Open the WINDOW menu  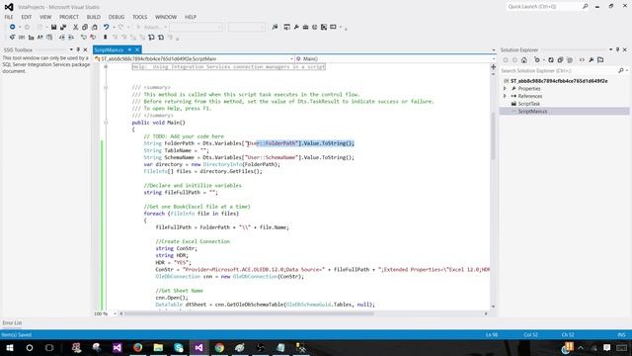click(166, 17)
